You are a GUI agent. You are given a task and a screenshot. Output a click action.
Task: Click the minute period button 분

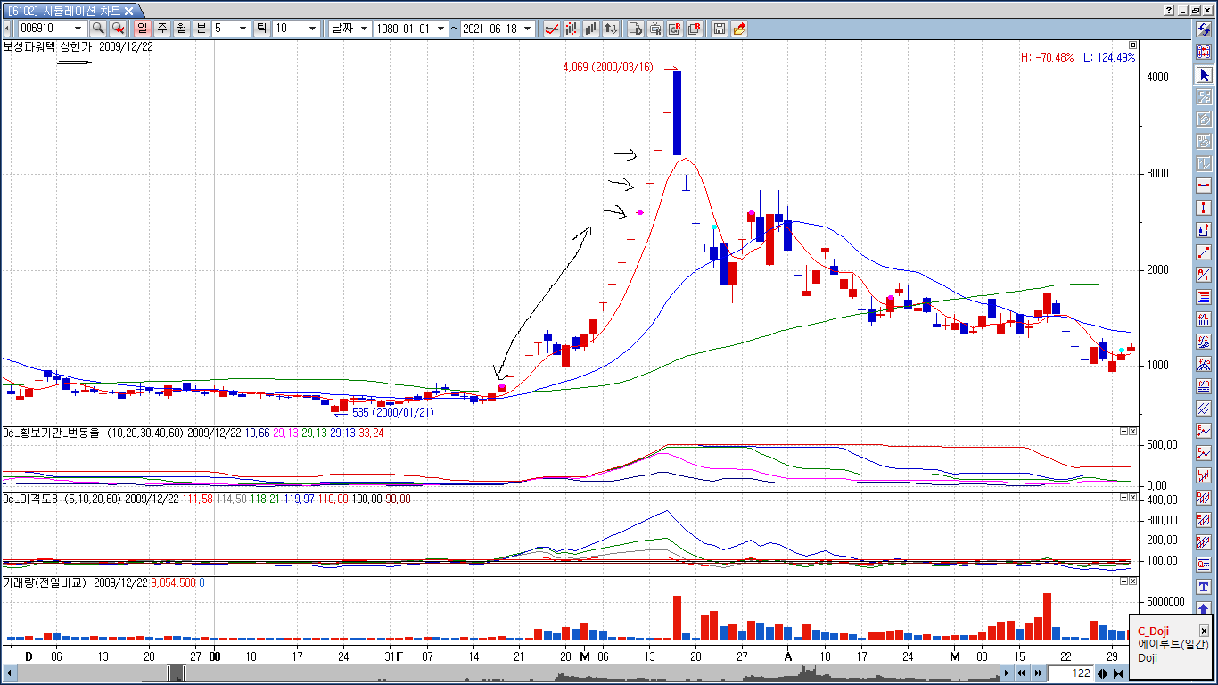pyautogui.click(x=201, y=29)
